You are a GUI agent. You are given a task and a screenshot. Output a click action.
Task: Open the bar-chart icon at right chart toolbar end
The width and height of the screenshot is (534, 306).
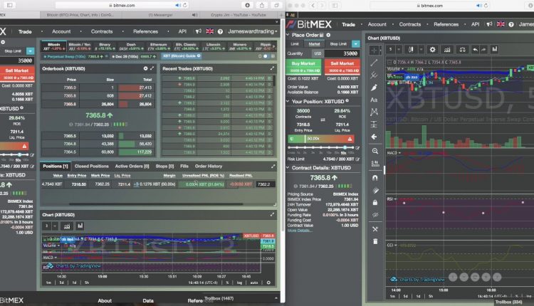[495, 50]
